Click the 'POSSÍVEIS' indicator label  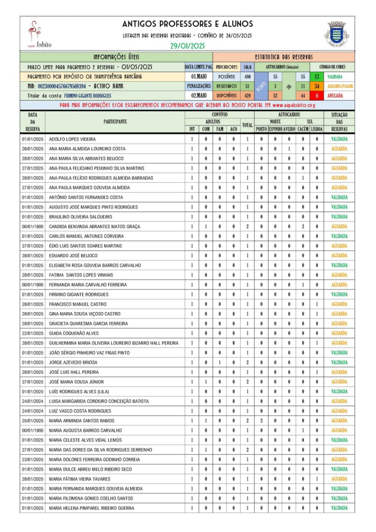coord(226,77)
